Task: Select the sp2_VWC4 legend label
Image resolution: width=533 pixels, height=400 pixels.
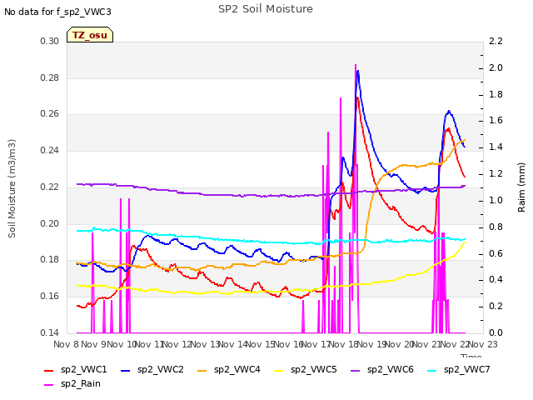Action: click(237, 370)
